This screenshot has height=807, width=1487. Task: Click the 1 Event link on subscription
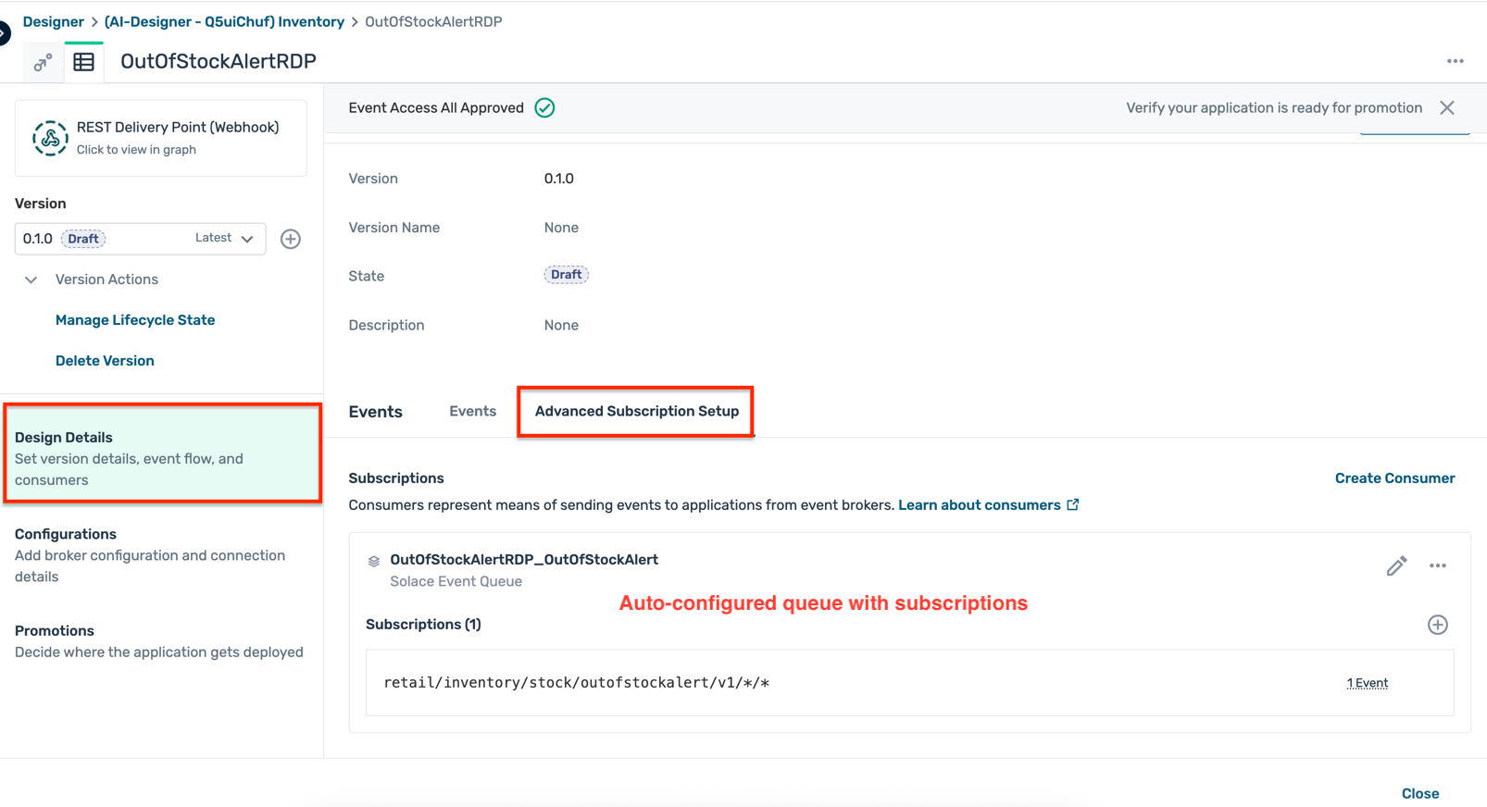tap(1367, 683)
